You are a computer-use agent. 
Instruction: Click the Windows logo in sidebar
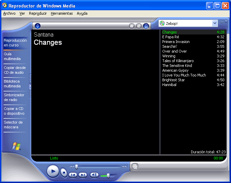click(x=16, y=146)
